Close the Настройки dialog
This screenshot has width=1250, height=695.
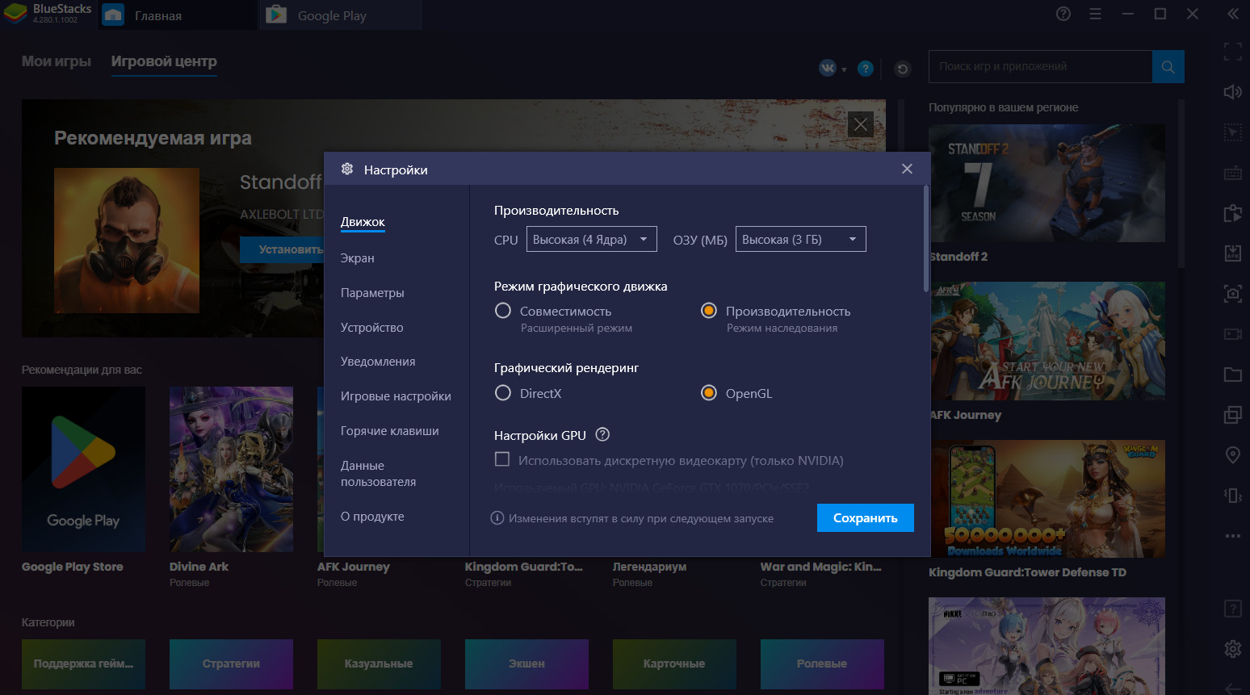[907, 169]
